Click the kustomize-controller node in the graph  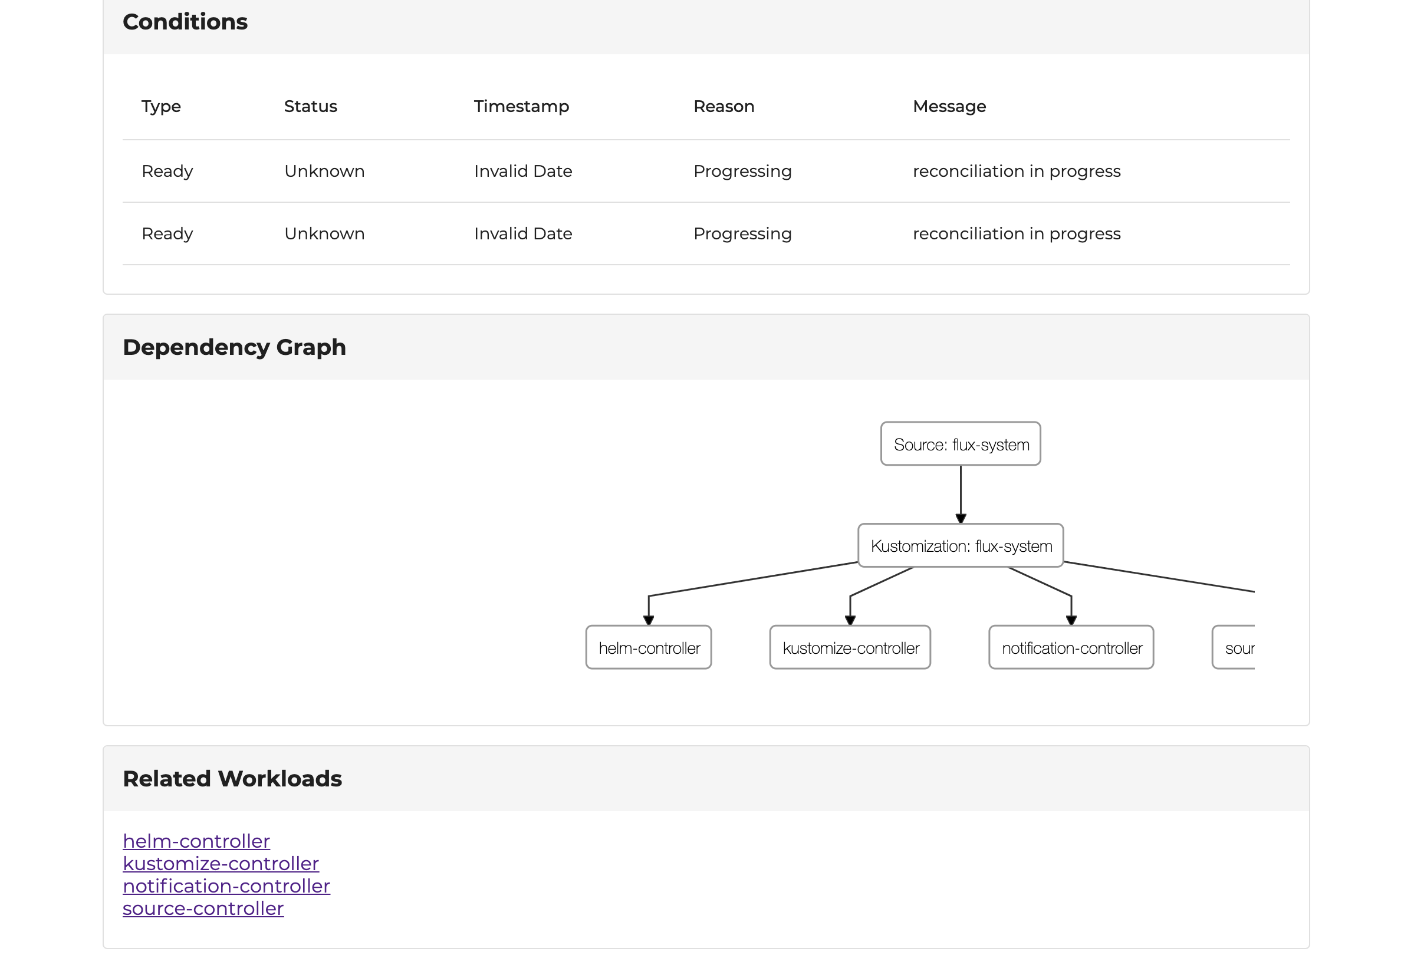[x=849, y=647]
